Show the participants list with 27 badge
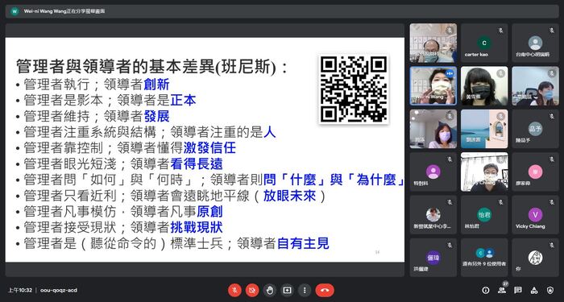 coord(501,290)
